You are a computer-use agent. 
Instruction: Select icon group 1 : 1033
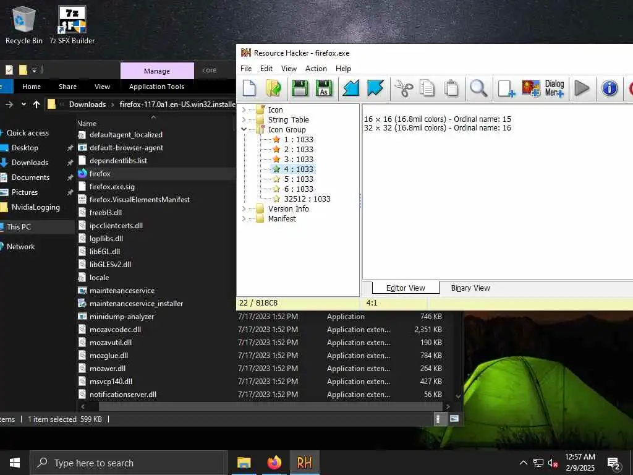pyautogui.click(x=299, y=139)
